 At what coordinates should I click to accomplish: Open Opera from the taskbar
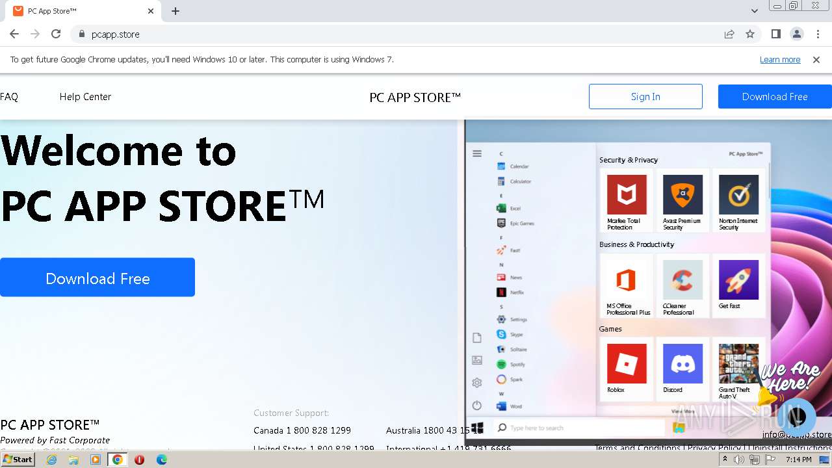[139, 460]
